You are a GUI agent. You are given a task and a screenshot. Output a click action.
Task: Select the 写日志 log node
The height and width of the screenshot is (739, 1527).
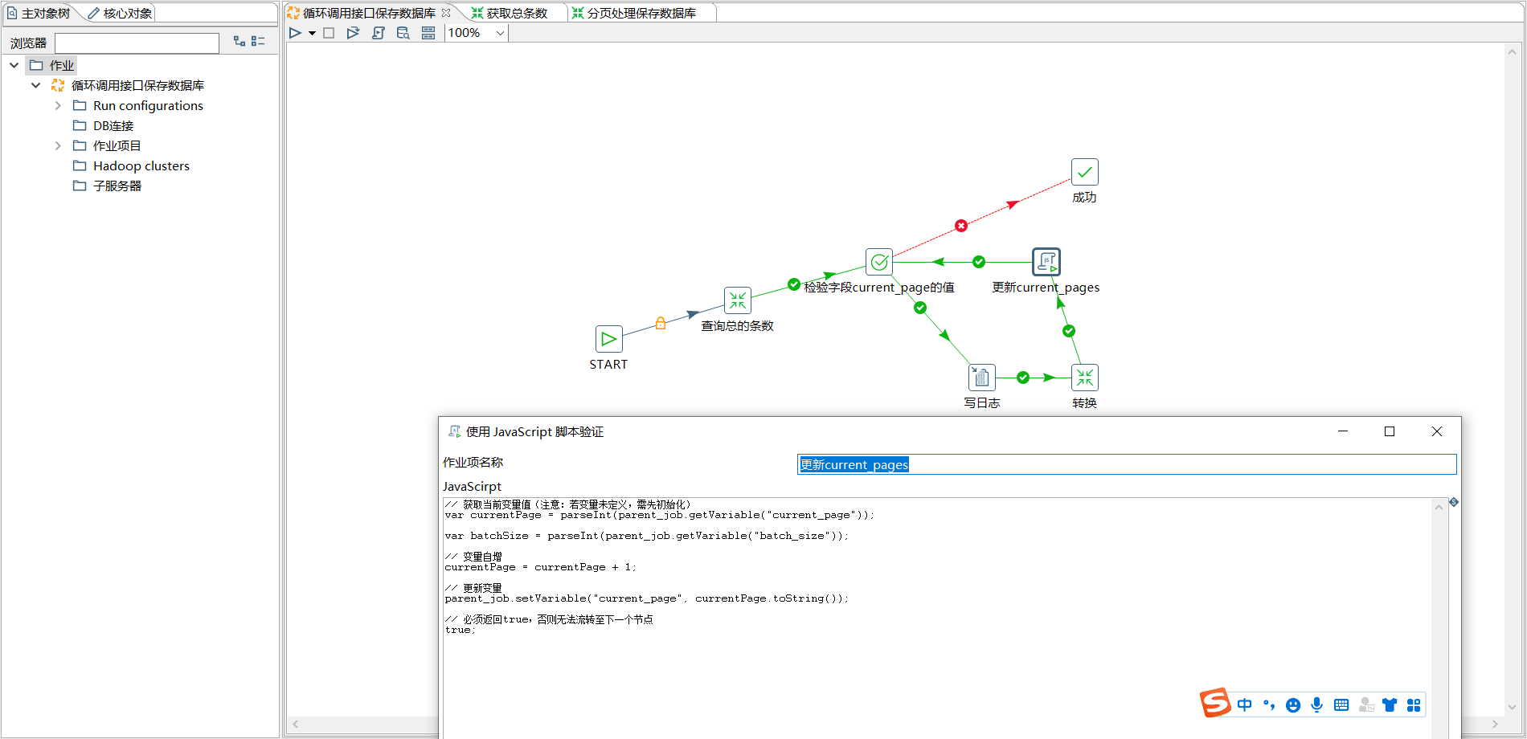tap(981, 378)
